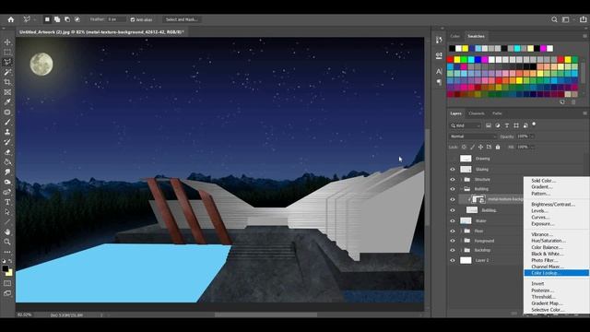Select the Polygonal Lasso tool in toolbox

(x=7, y=62)
